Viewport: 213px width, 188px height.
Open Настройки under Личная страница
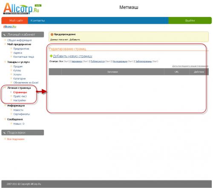click(x=20, y=100)
